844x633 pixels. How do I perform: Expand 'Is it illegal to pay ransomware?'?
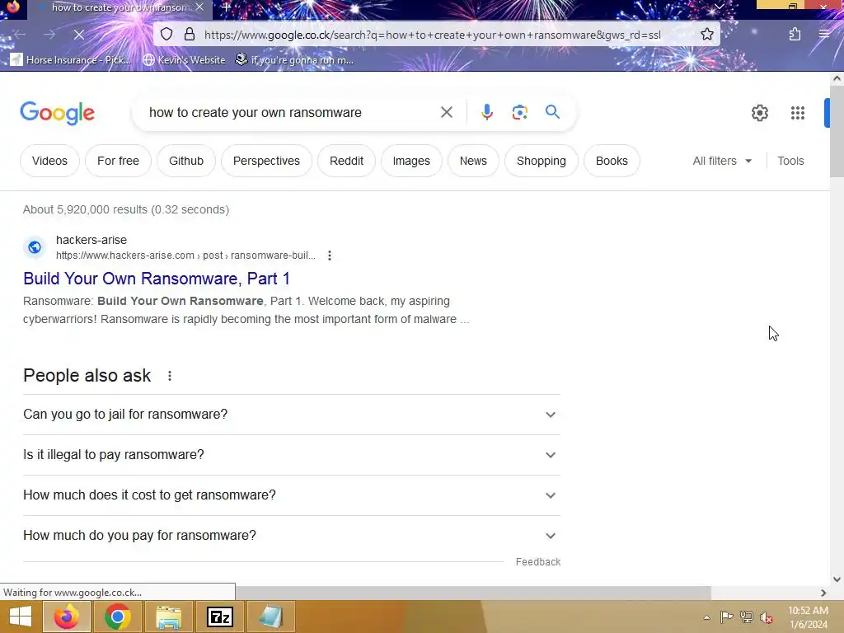pyautogui.click(x=292, y=455)
